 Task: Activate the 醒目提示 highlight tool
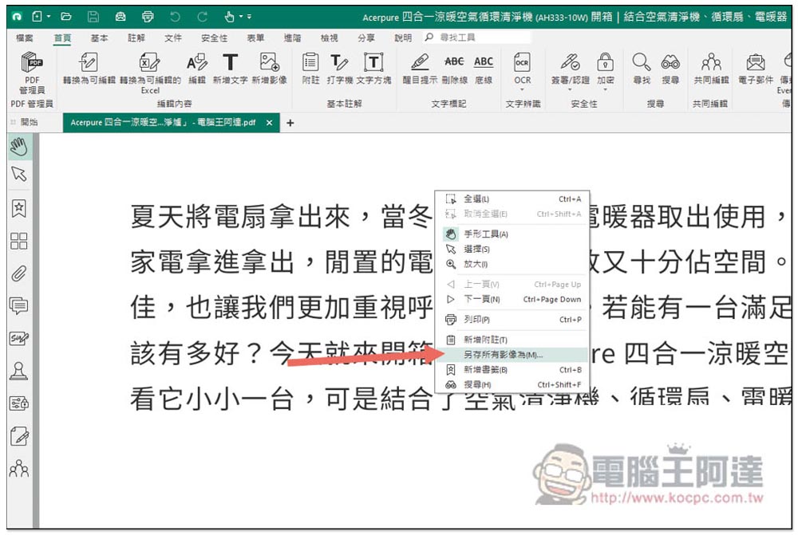click(x=420, y=68)
